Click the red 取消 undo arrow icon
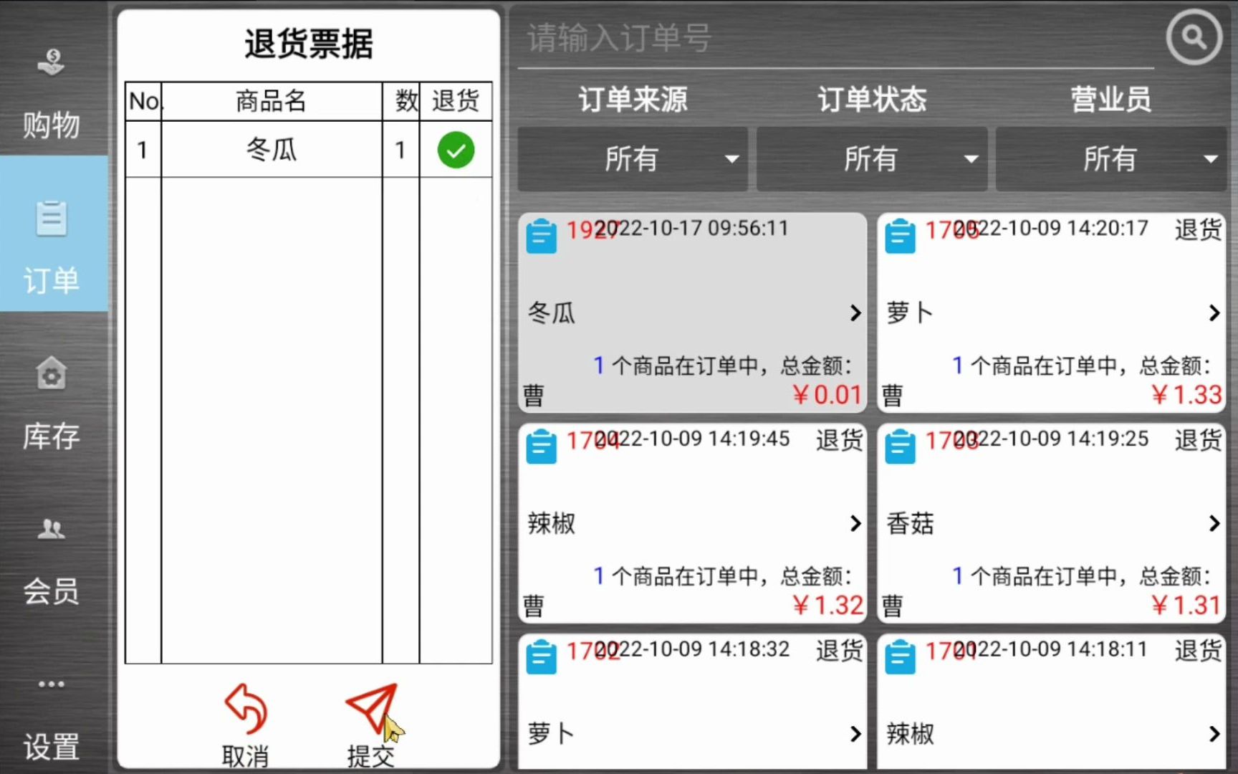The image size is (1238, 774). pyautogui.click(x=246, y=708)
